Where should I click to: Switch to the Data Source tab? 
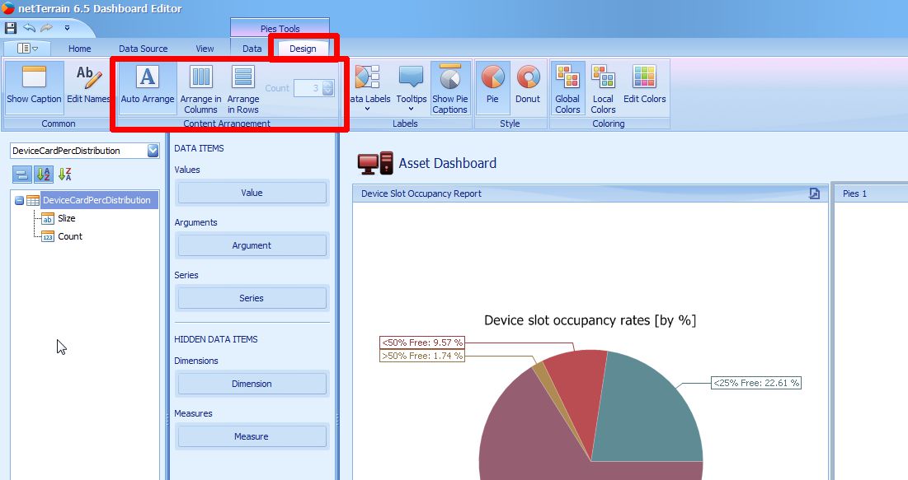[x=143, y=49]
